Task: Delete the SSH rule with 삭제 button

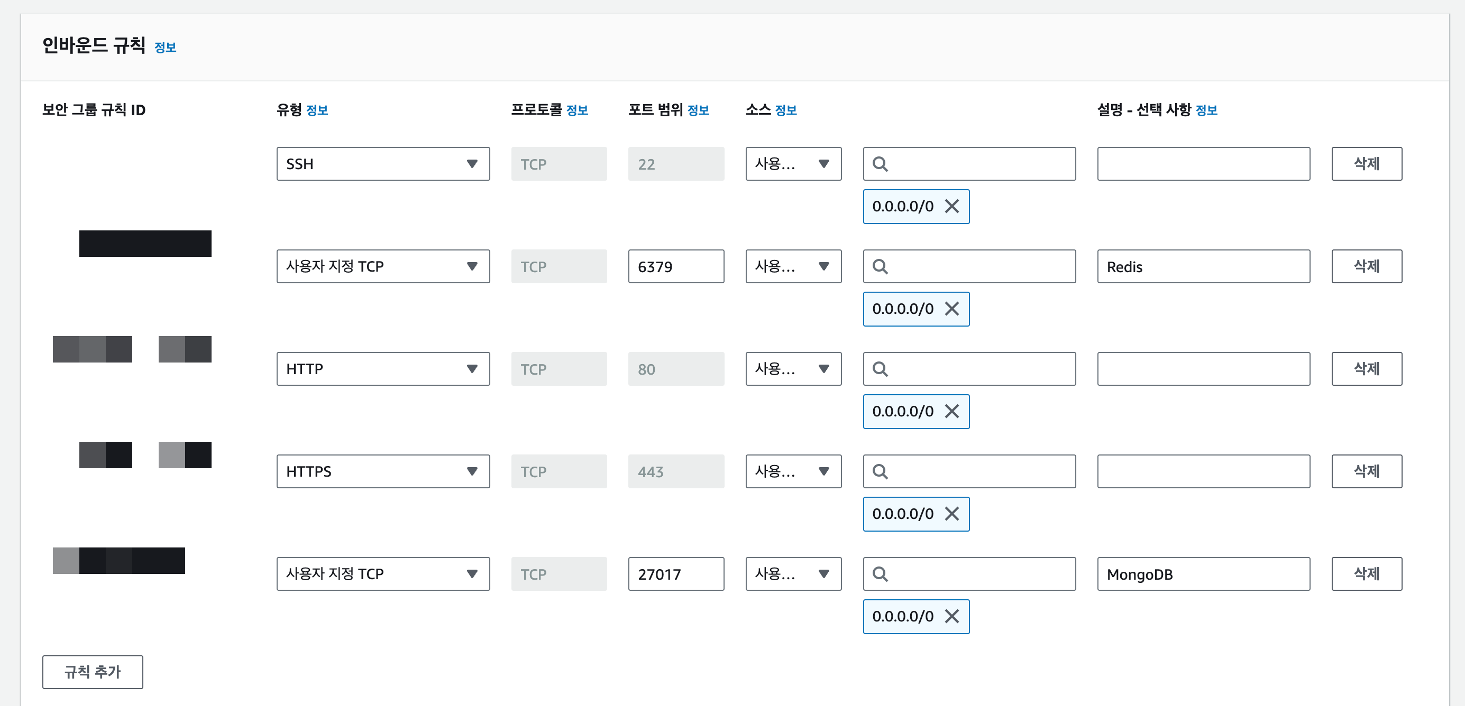Action: click(x=1366, y=164)
